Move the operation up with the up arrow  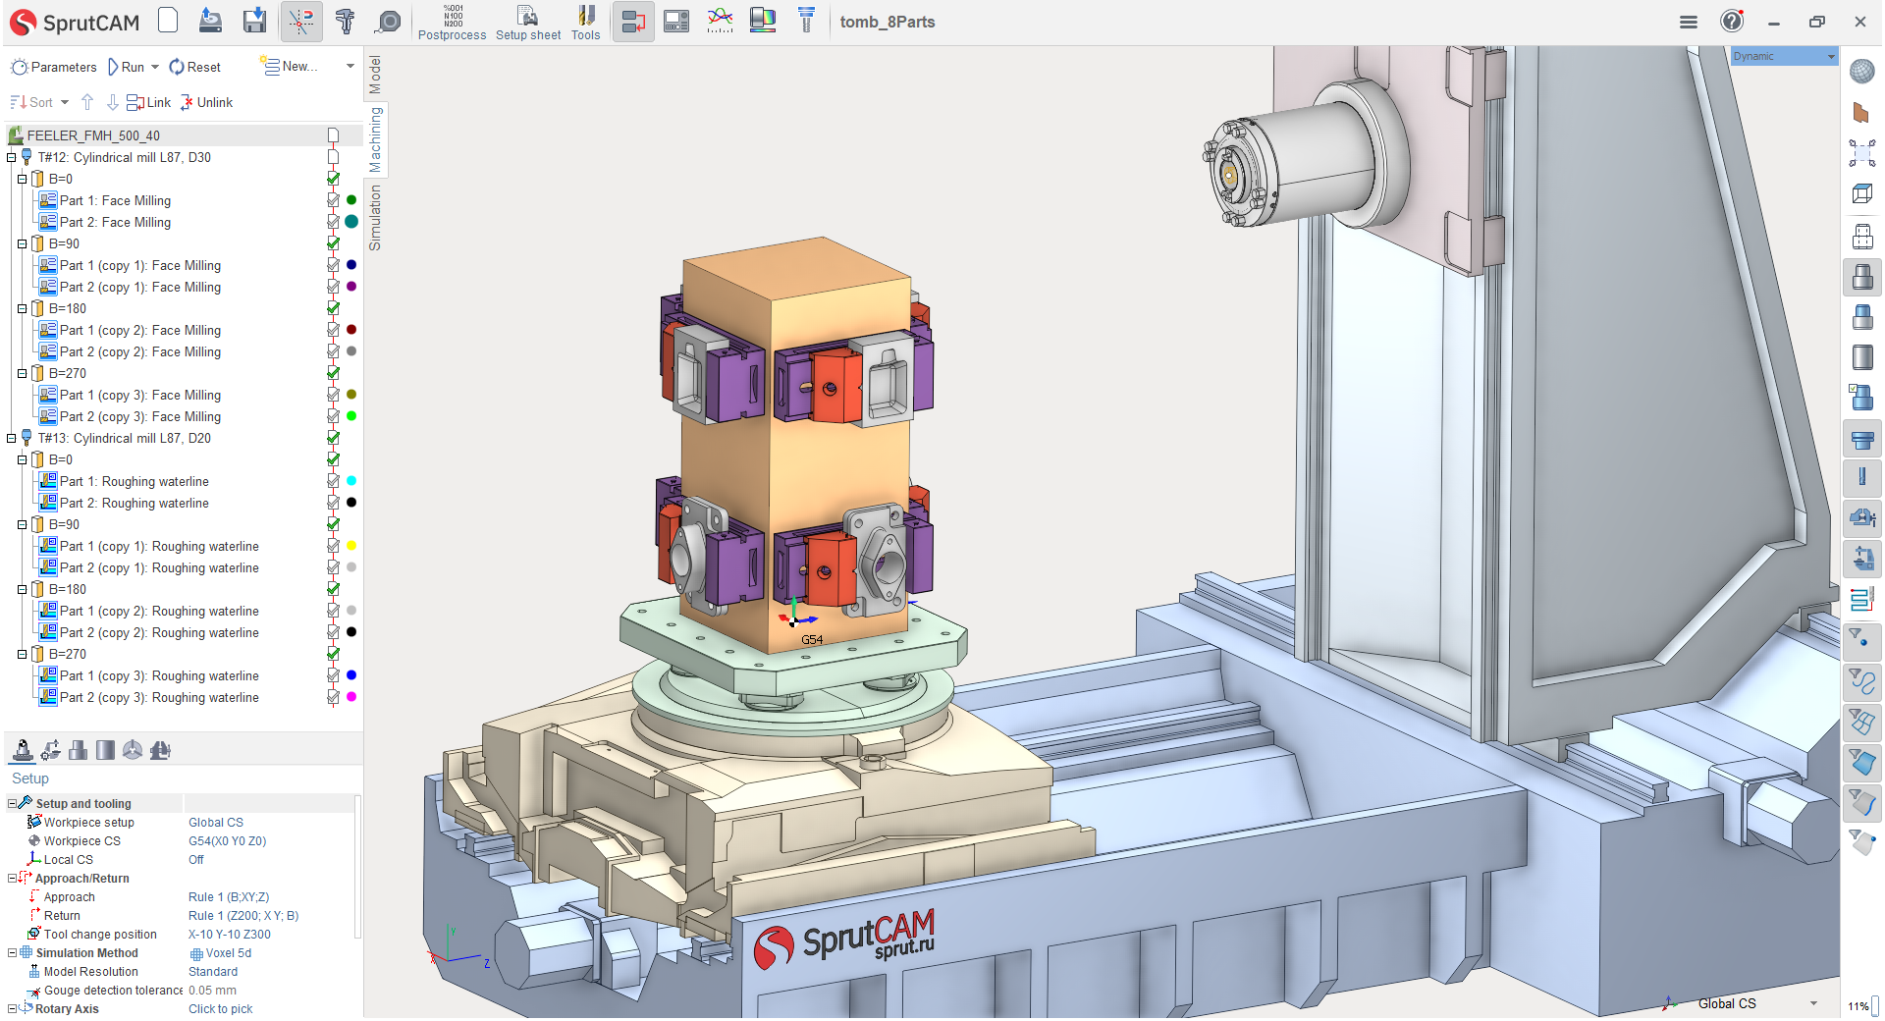tap(87, 102)
